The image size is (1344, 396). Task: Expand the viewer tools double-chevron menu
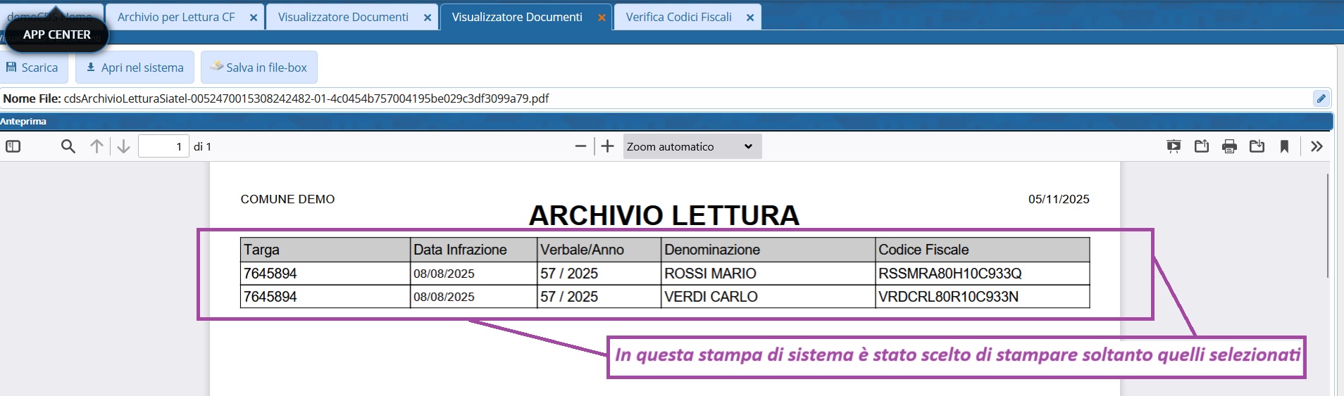coord(1317,146)
